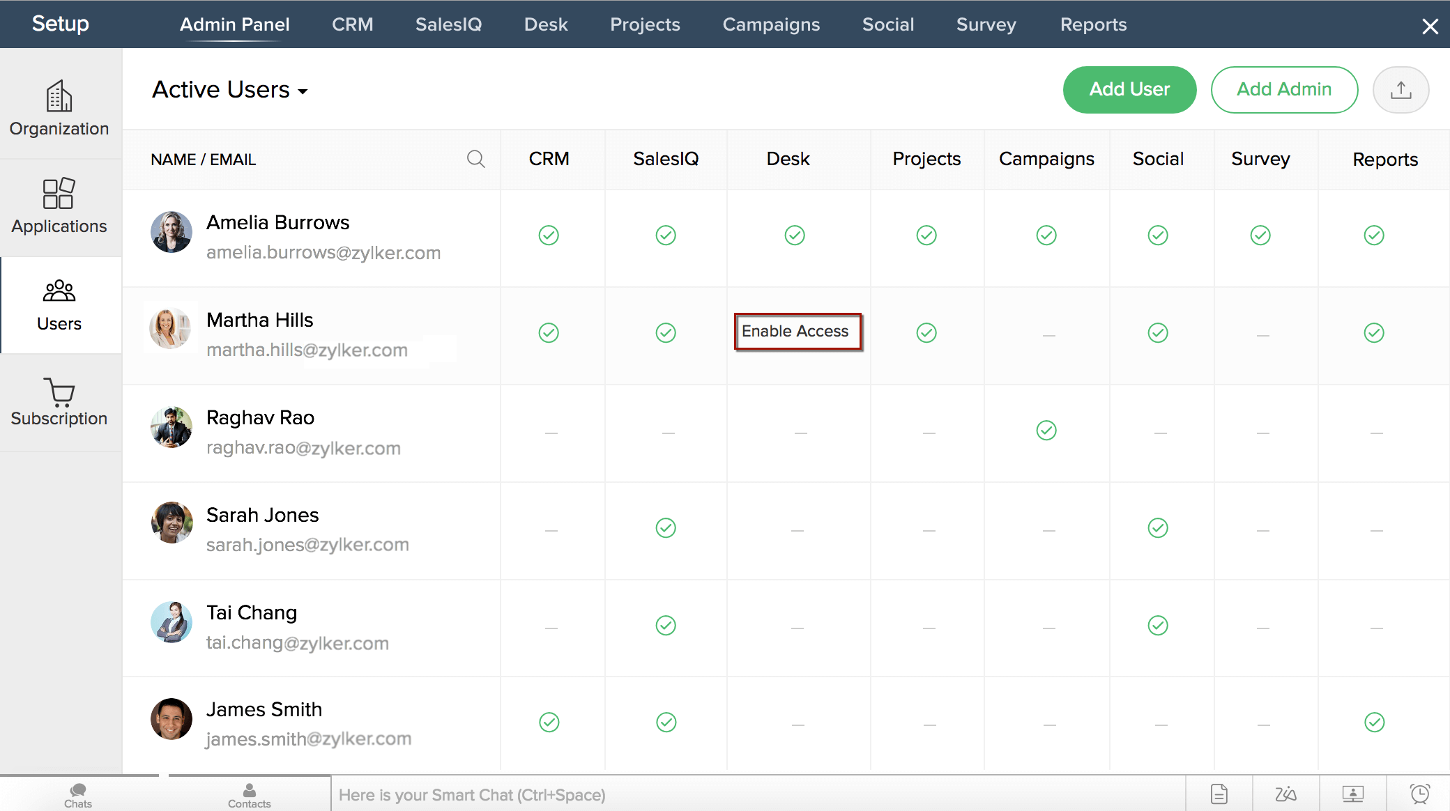
Task: Toggle SalesIQ access for Tai Chang
Action: click(666, 626)
